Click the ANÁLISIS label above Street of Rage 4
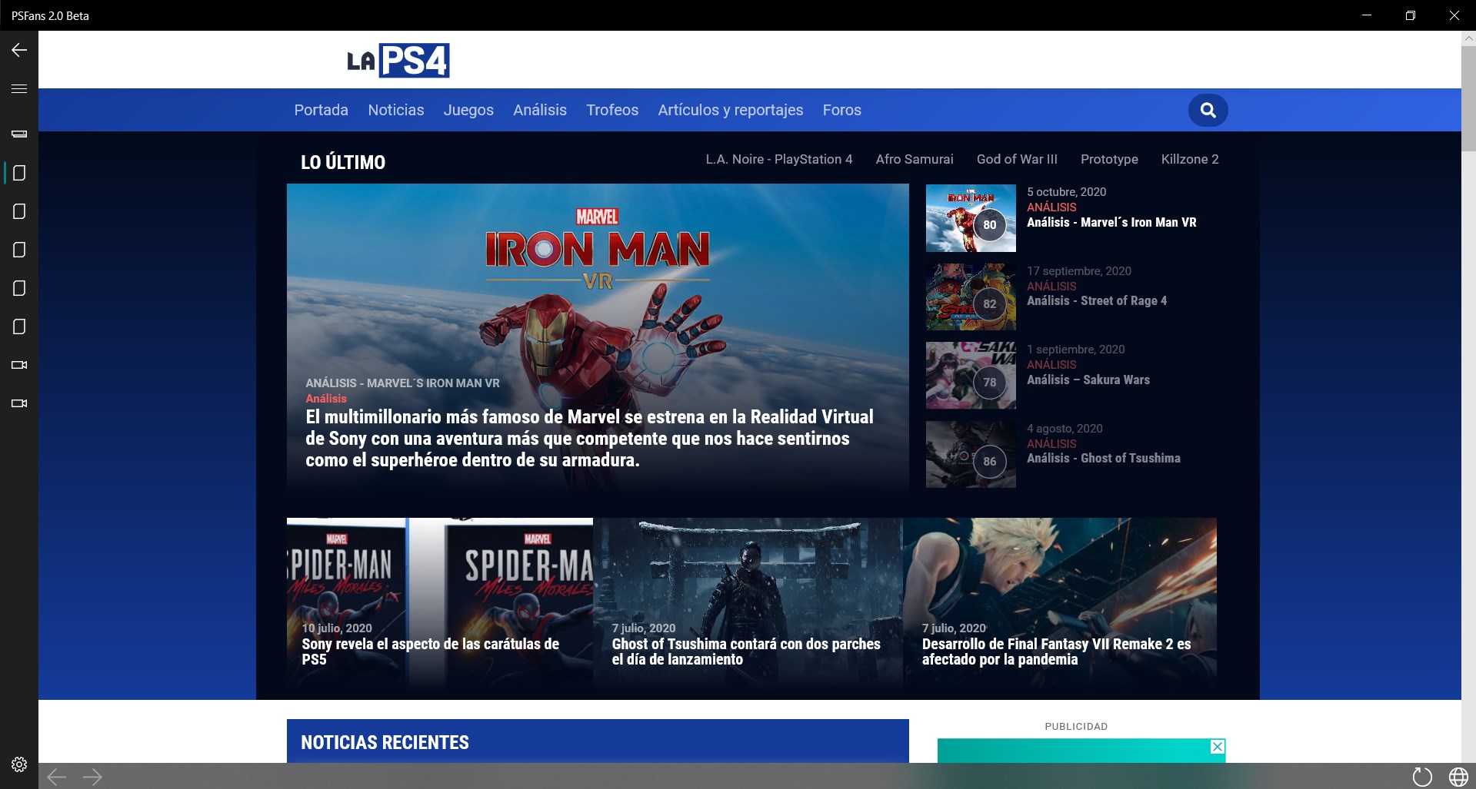 pyautogui.click(x=1051, y=286)
